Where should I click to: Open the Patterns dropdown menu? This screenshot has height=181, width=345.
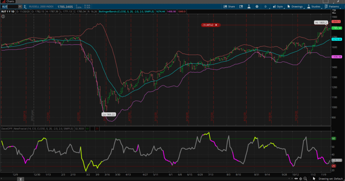pyautogui.click(x=332, y=7)
